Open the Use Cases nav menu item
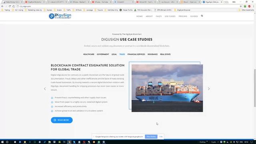This screenshot has height=144, width=256. [170, 16]
